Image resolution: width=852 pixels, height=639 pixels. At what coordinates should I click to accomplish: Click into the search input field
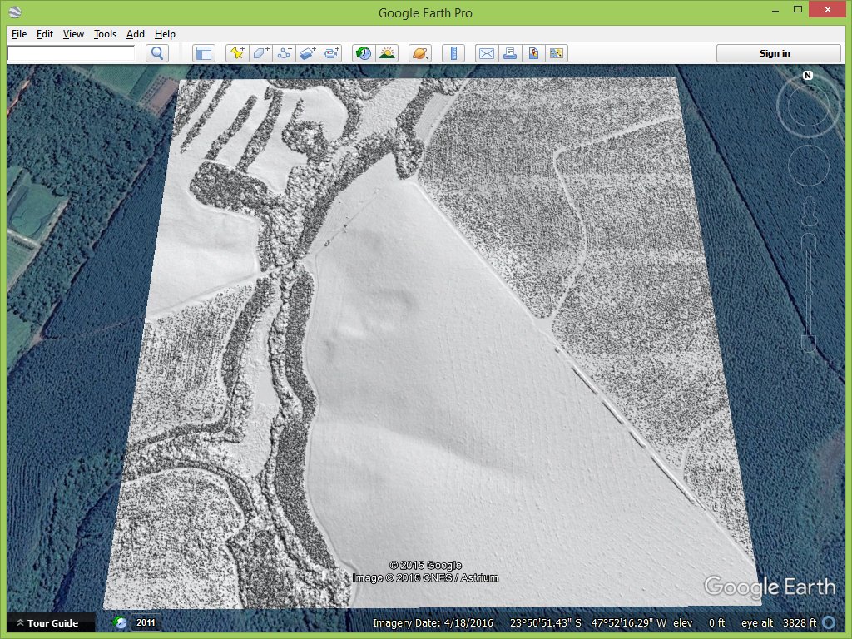71,53
